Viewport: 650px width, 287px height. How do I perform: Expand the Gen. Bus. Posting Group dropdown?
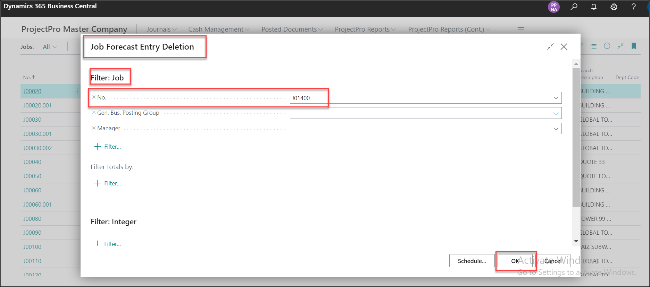tap(556, 113)
